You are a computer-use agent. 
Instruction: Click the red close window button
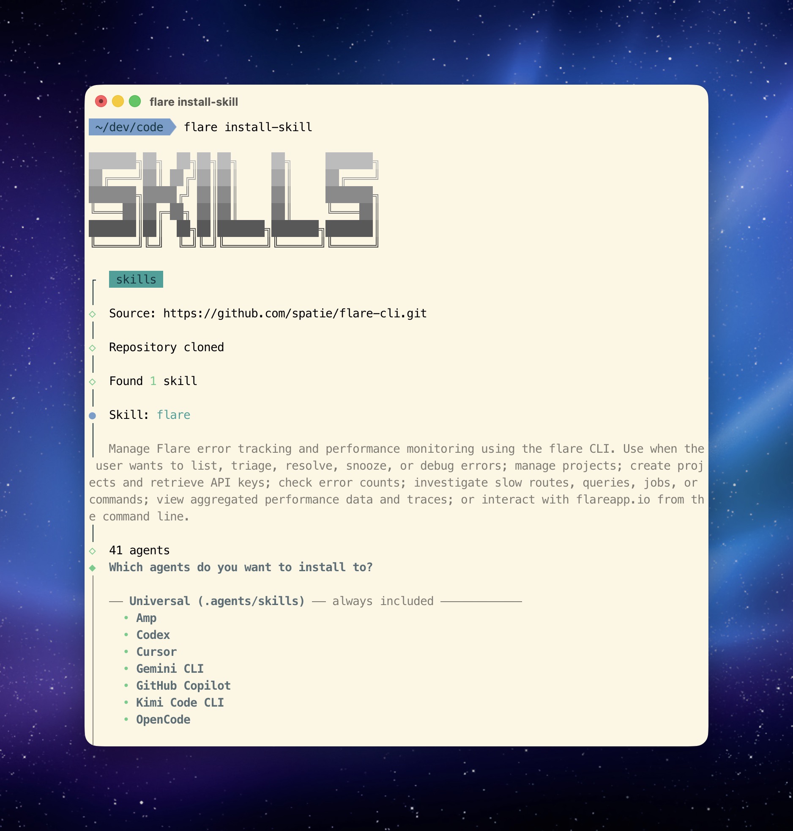point(101,102)
